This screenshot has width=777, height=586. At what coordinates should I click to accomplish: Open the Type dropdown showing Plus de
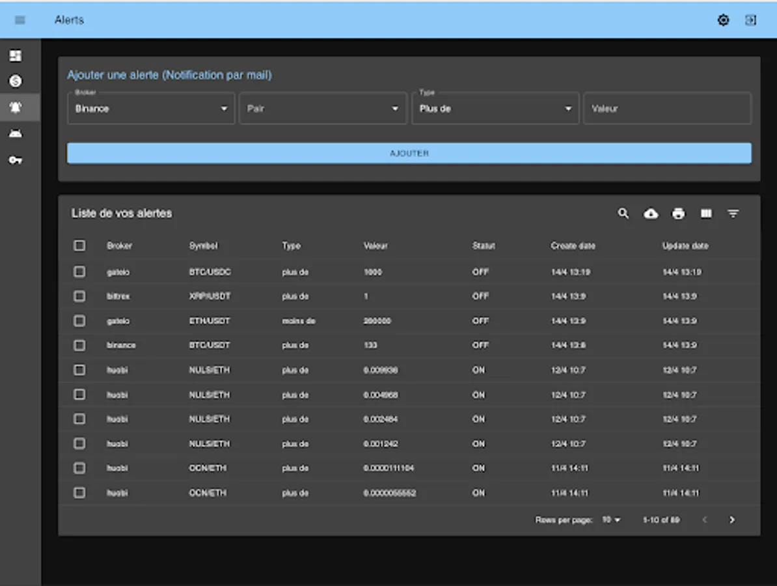(x=495, y=108)
